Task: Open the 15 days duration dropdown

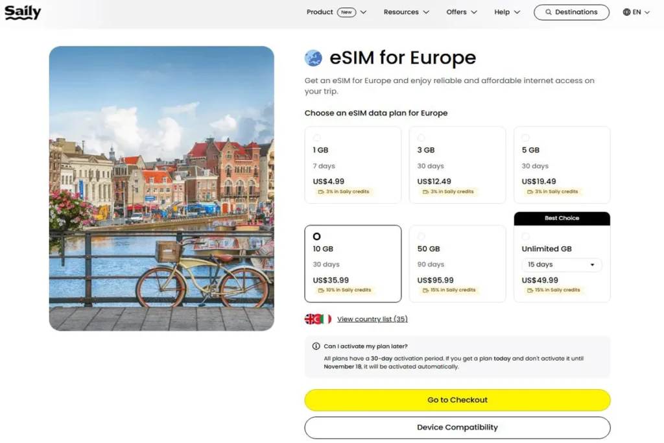Action: [561, 265]
